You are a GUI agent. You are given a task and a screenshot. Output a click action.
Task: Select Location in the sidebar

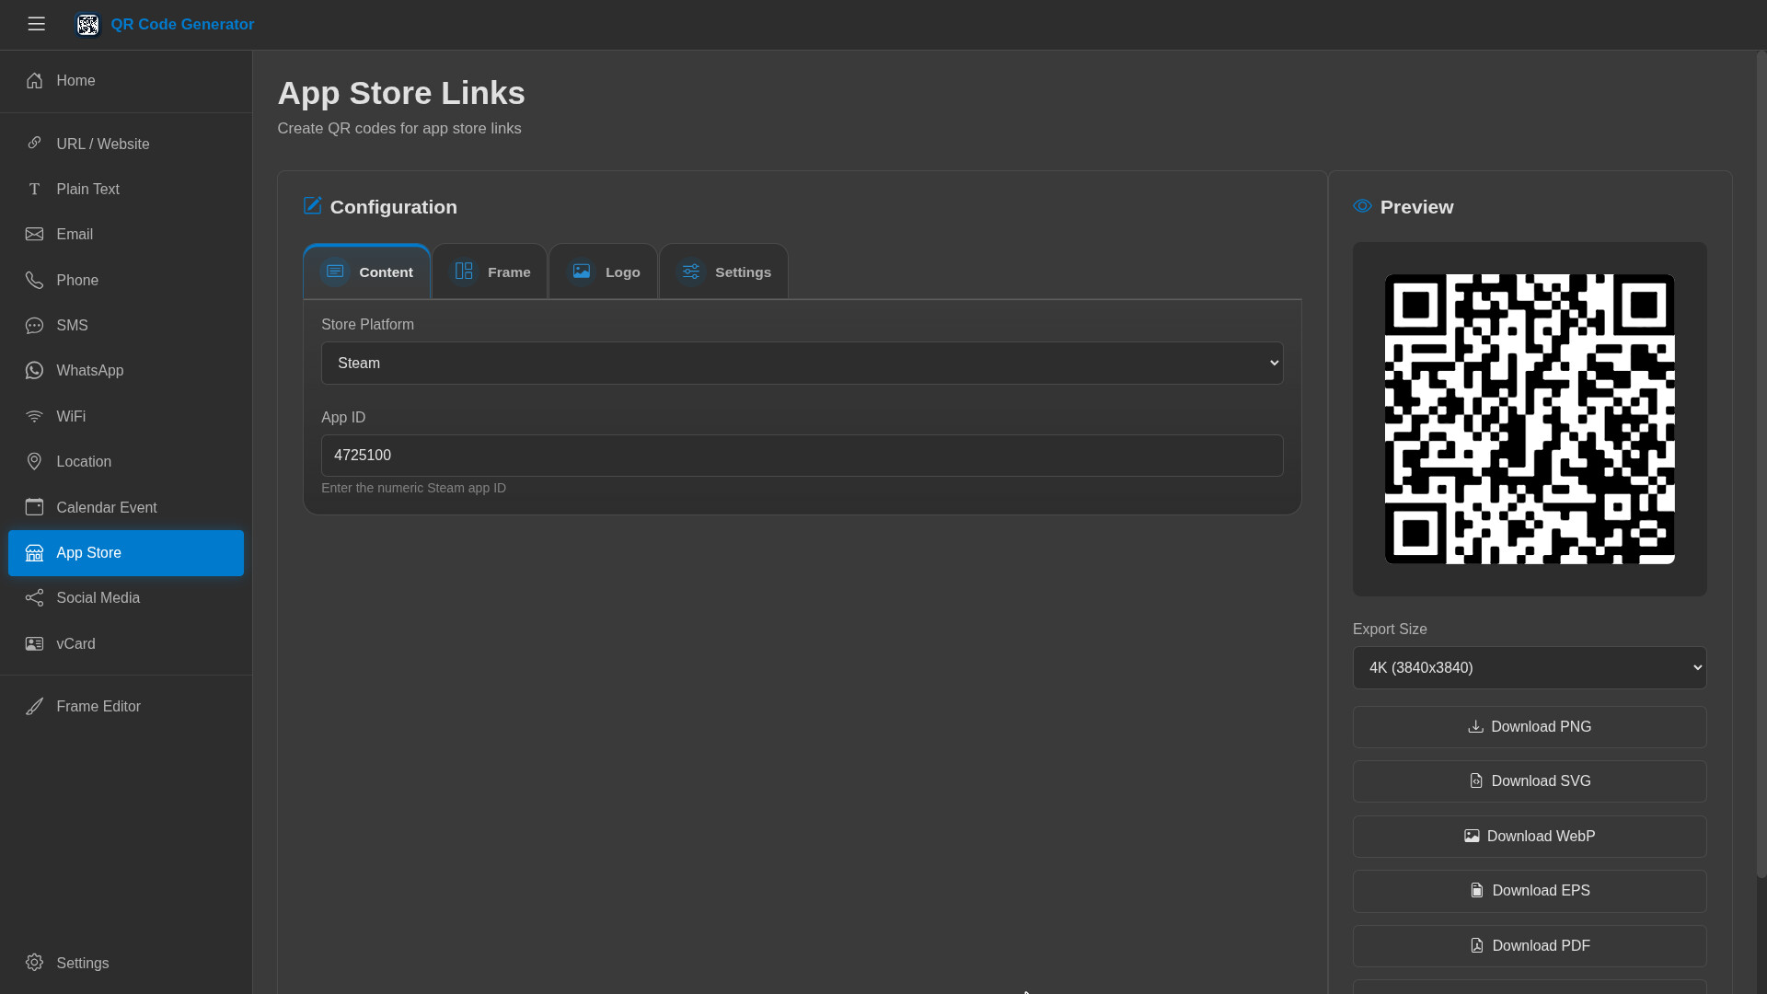[x=126, y=462]
